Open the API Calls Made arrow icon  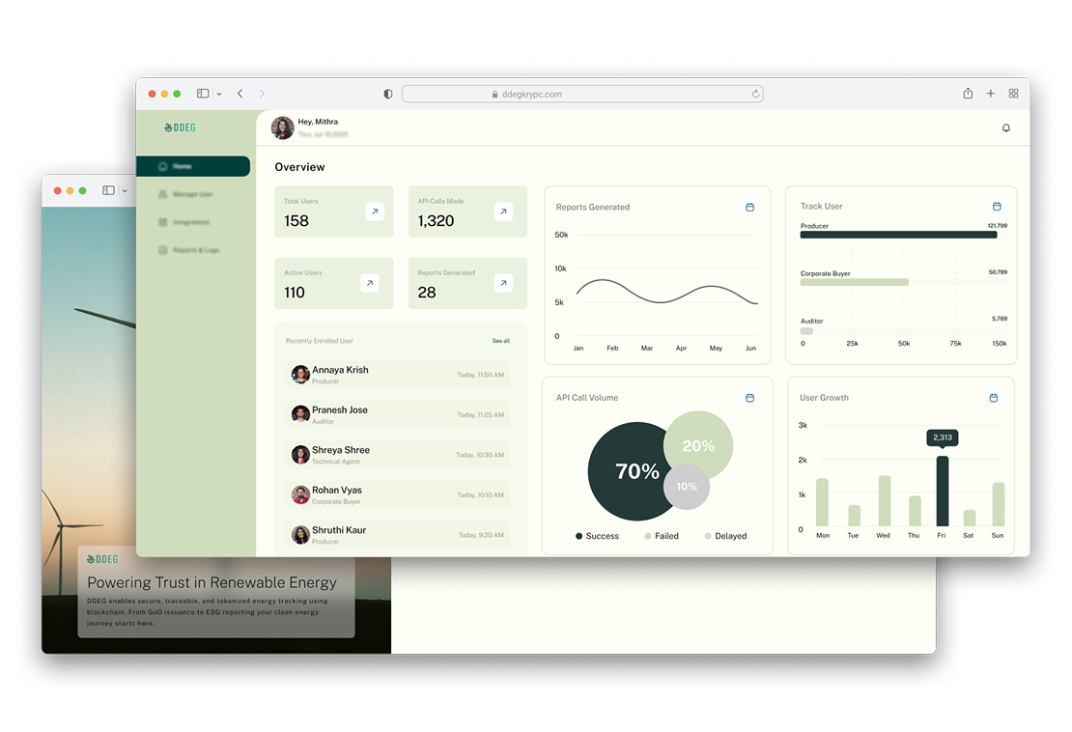(503, 211)
